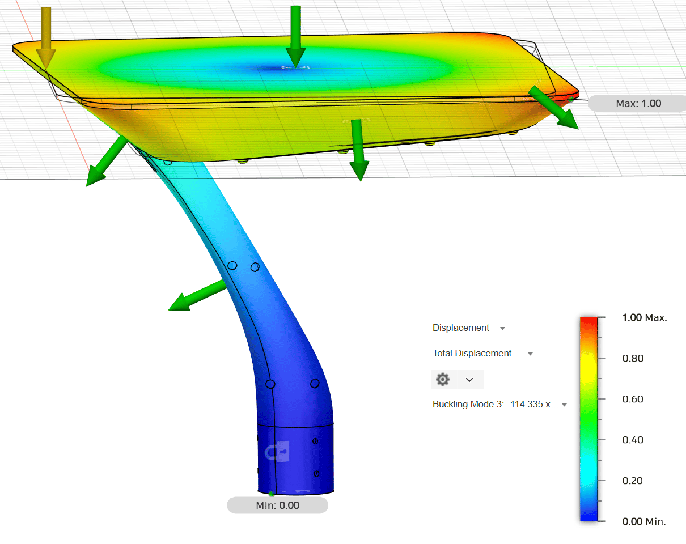The image size is (686, 544).
Task: Click the 0.00 Min. legend value
Action: (x=643, y=521)
